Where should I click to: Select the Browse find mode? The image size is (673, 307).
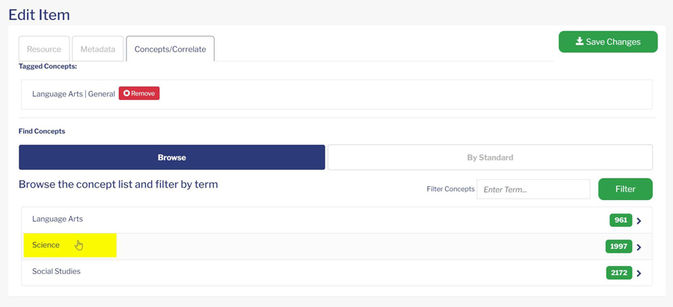point(172,158)
